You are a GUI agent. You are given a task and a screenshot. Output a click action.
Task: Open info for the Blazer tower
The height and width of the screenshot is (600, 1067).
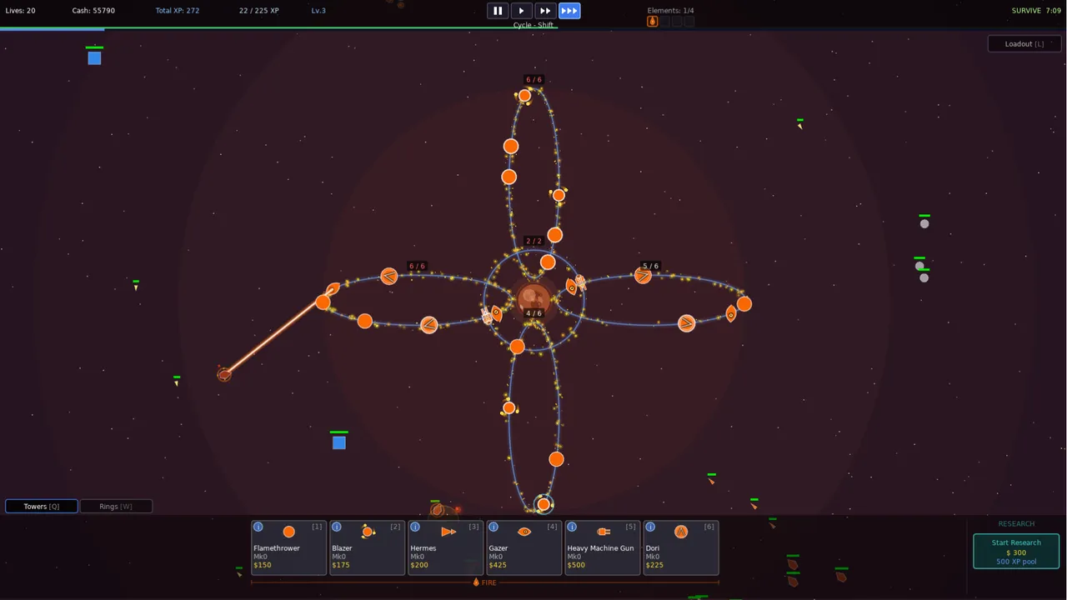pyautogui.click(x=337, y=527)
